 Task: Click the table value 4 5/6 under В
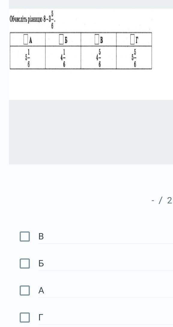pos(99,58)
